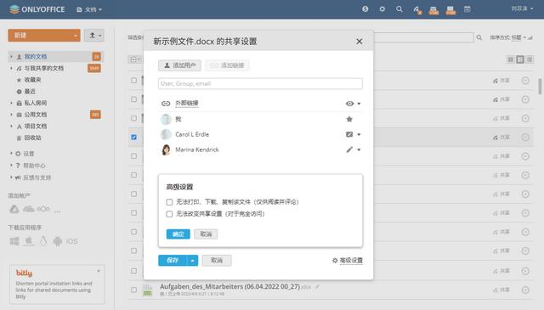
Task: Open the Calendar icon in header
Action: (x=467, y=9)
